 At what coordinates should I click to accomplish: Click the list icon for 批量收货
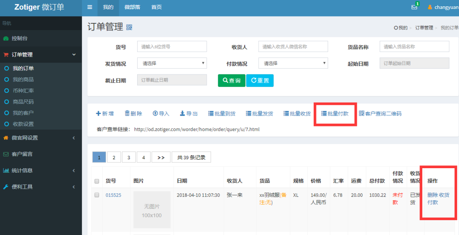tap(286, 113)
